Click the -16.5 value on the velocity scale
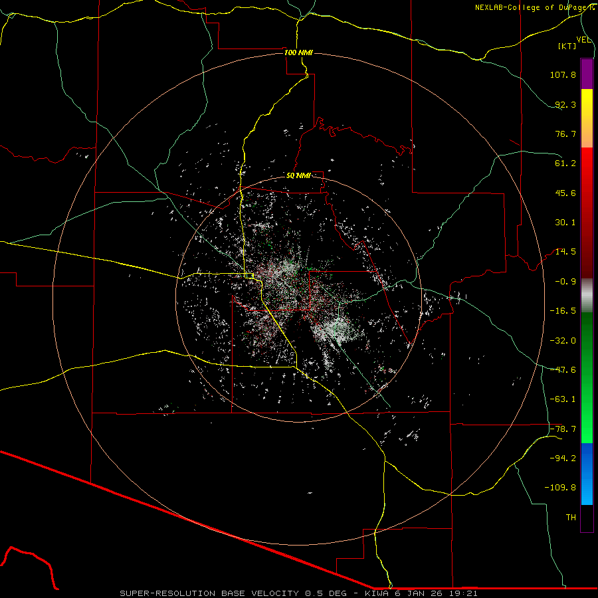The height and width of the screenshot is (598, 598). tap(563, 311)
